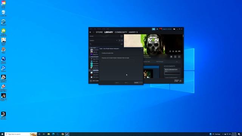Screen dimensions: 242x136
Task: Click the Modern Warfare II banner image
Action: [154, 44]
